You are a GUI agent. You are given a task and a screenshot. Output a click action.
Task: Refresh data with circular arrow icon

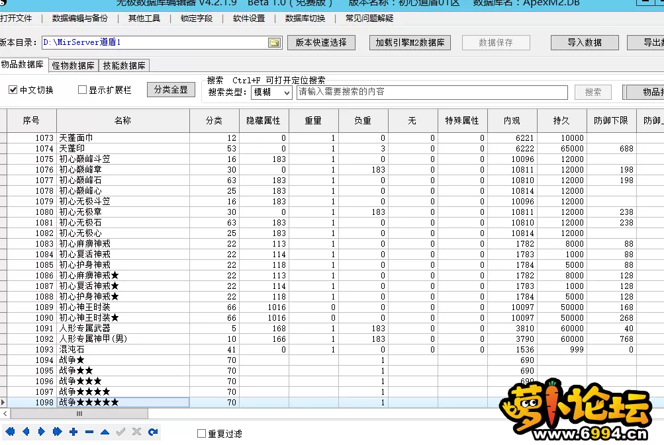tap(153, 432)
